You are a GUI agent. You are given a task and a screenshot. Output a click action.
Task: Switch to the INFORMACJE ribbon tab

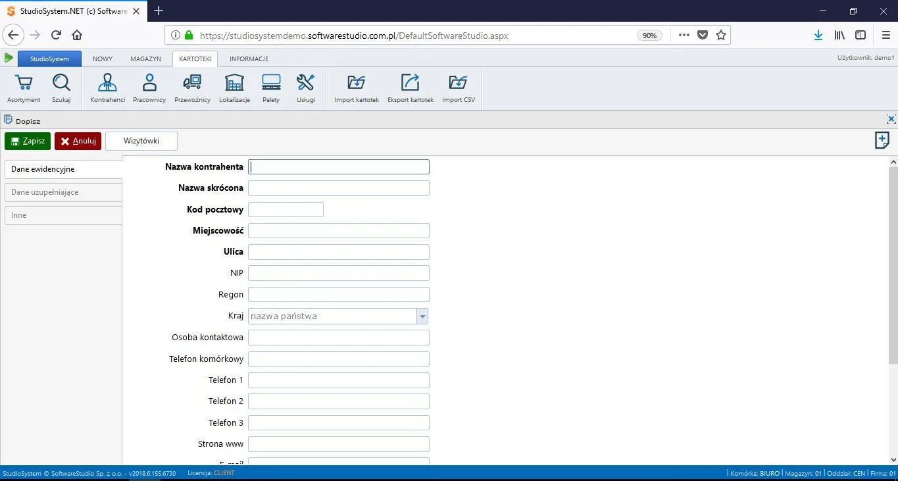coord(249,59)
